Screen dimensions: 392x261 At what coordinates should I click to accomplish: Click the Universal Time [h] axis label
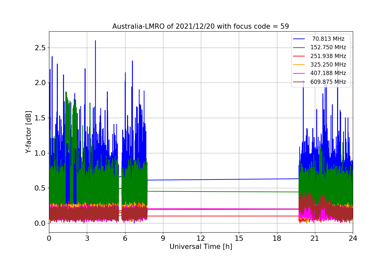tap(201, 247)
